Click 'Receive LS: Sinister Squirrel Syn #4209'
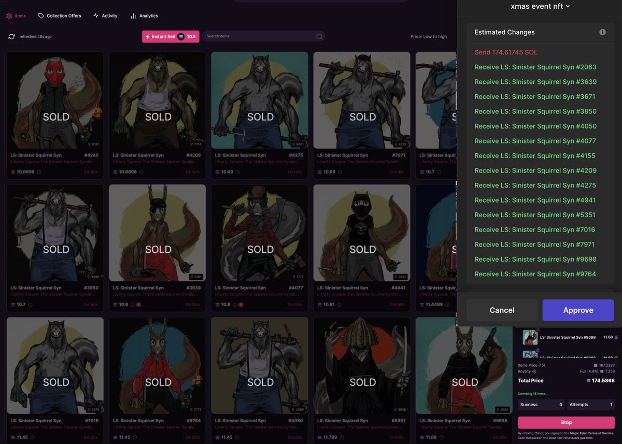622x444 pixels. (535, 170)
